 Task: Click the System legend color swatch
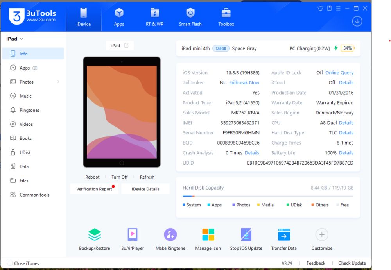(184, 205)
